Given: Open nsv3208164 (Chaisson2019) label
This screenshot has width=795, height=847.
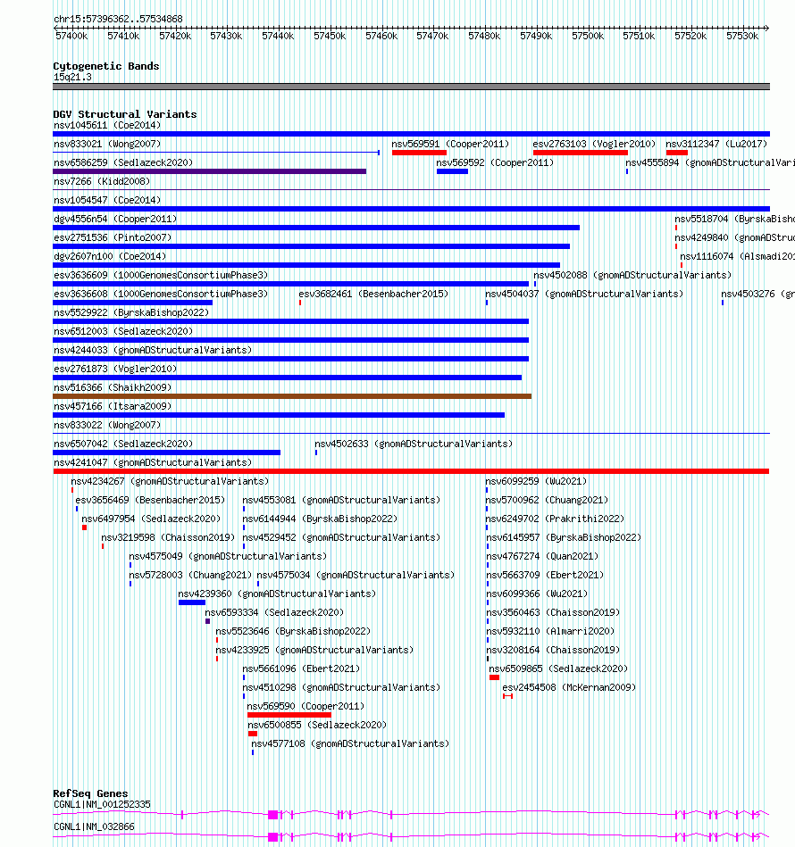Looking at the screenshot, I should click(554, 650).
